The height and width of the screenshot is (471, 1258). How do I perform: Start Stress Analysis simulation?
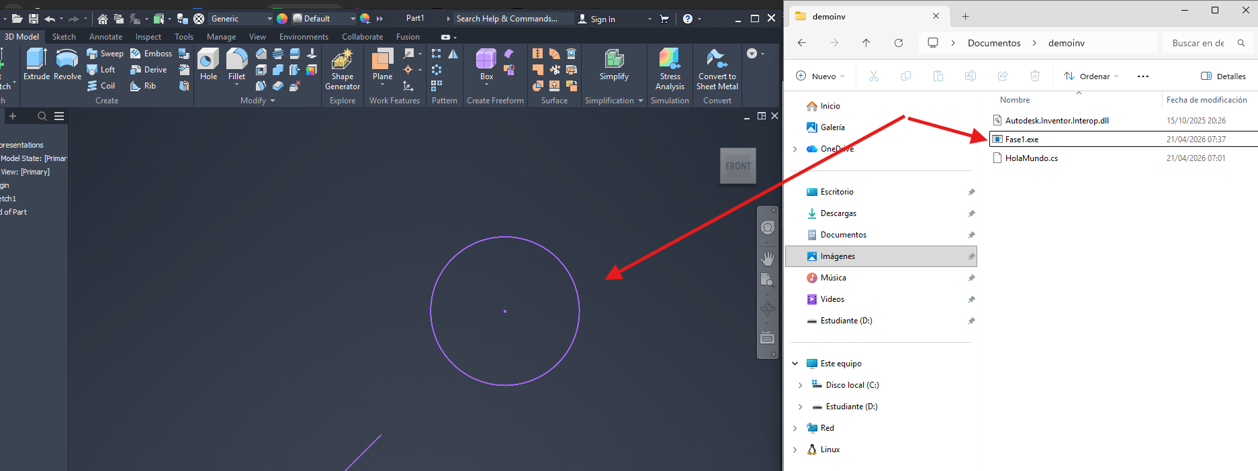(670, 69)
